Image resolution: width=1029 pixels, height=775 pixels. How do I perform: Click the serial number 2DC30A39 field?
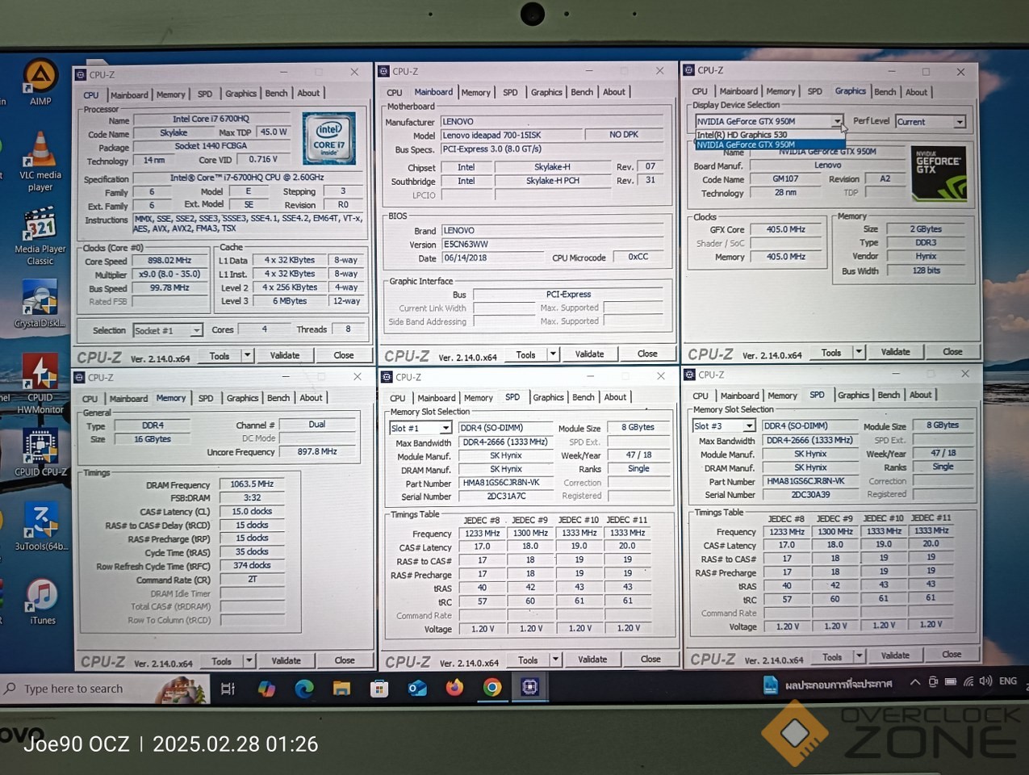point(810,495)
